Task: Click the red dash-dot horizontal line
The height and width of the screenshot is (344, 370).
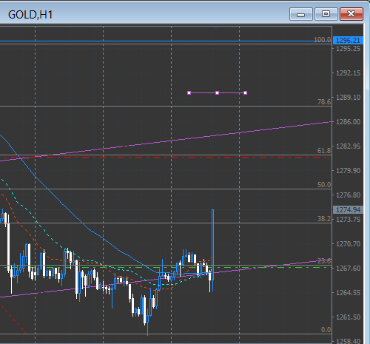Action: (168, 157)
